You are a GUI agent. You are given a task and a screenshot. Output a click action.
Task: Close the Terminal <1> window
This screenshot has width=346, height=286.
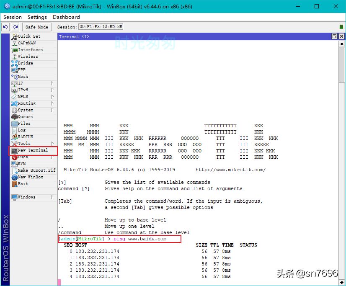coord(341,36)
